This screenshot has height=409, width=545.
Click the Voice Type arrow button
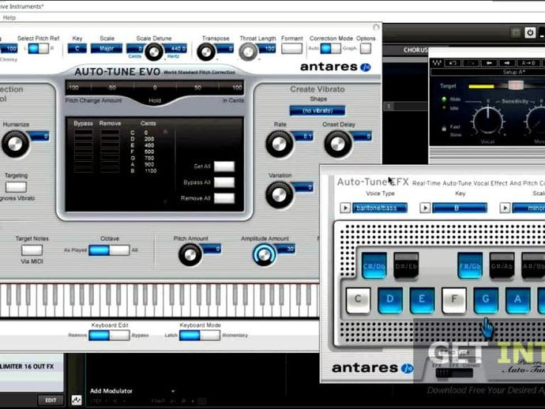[345, 208]
